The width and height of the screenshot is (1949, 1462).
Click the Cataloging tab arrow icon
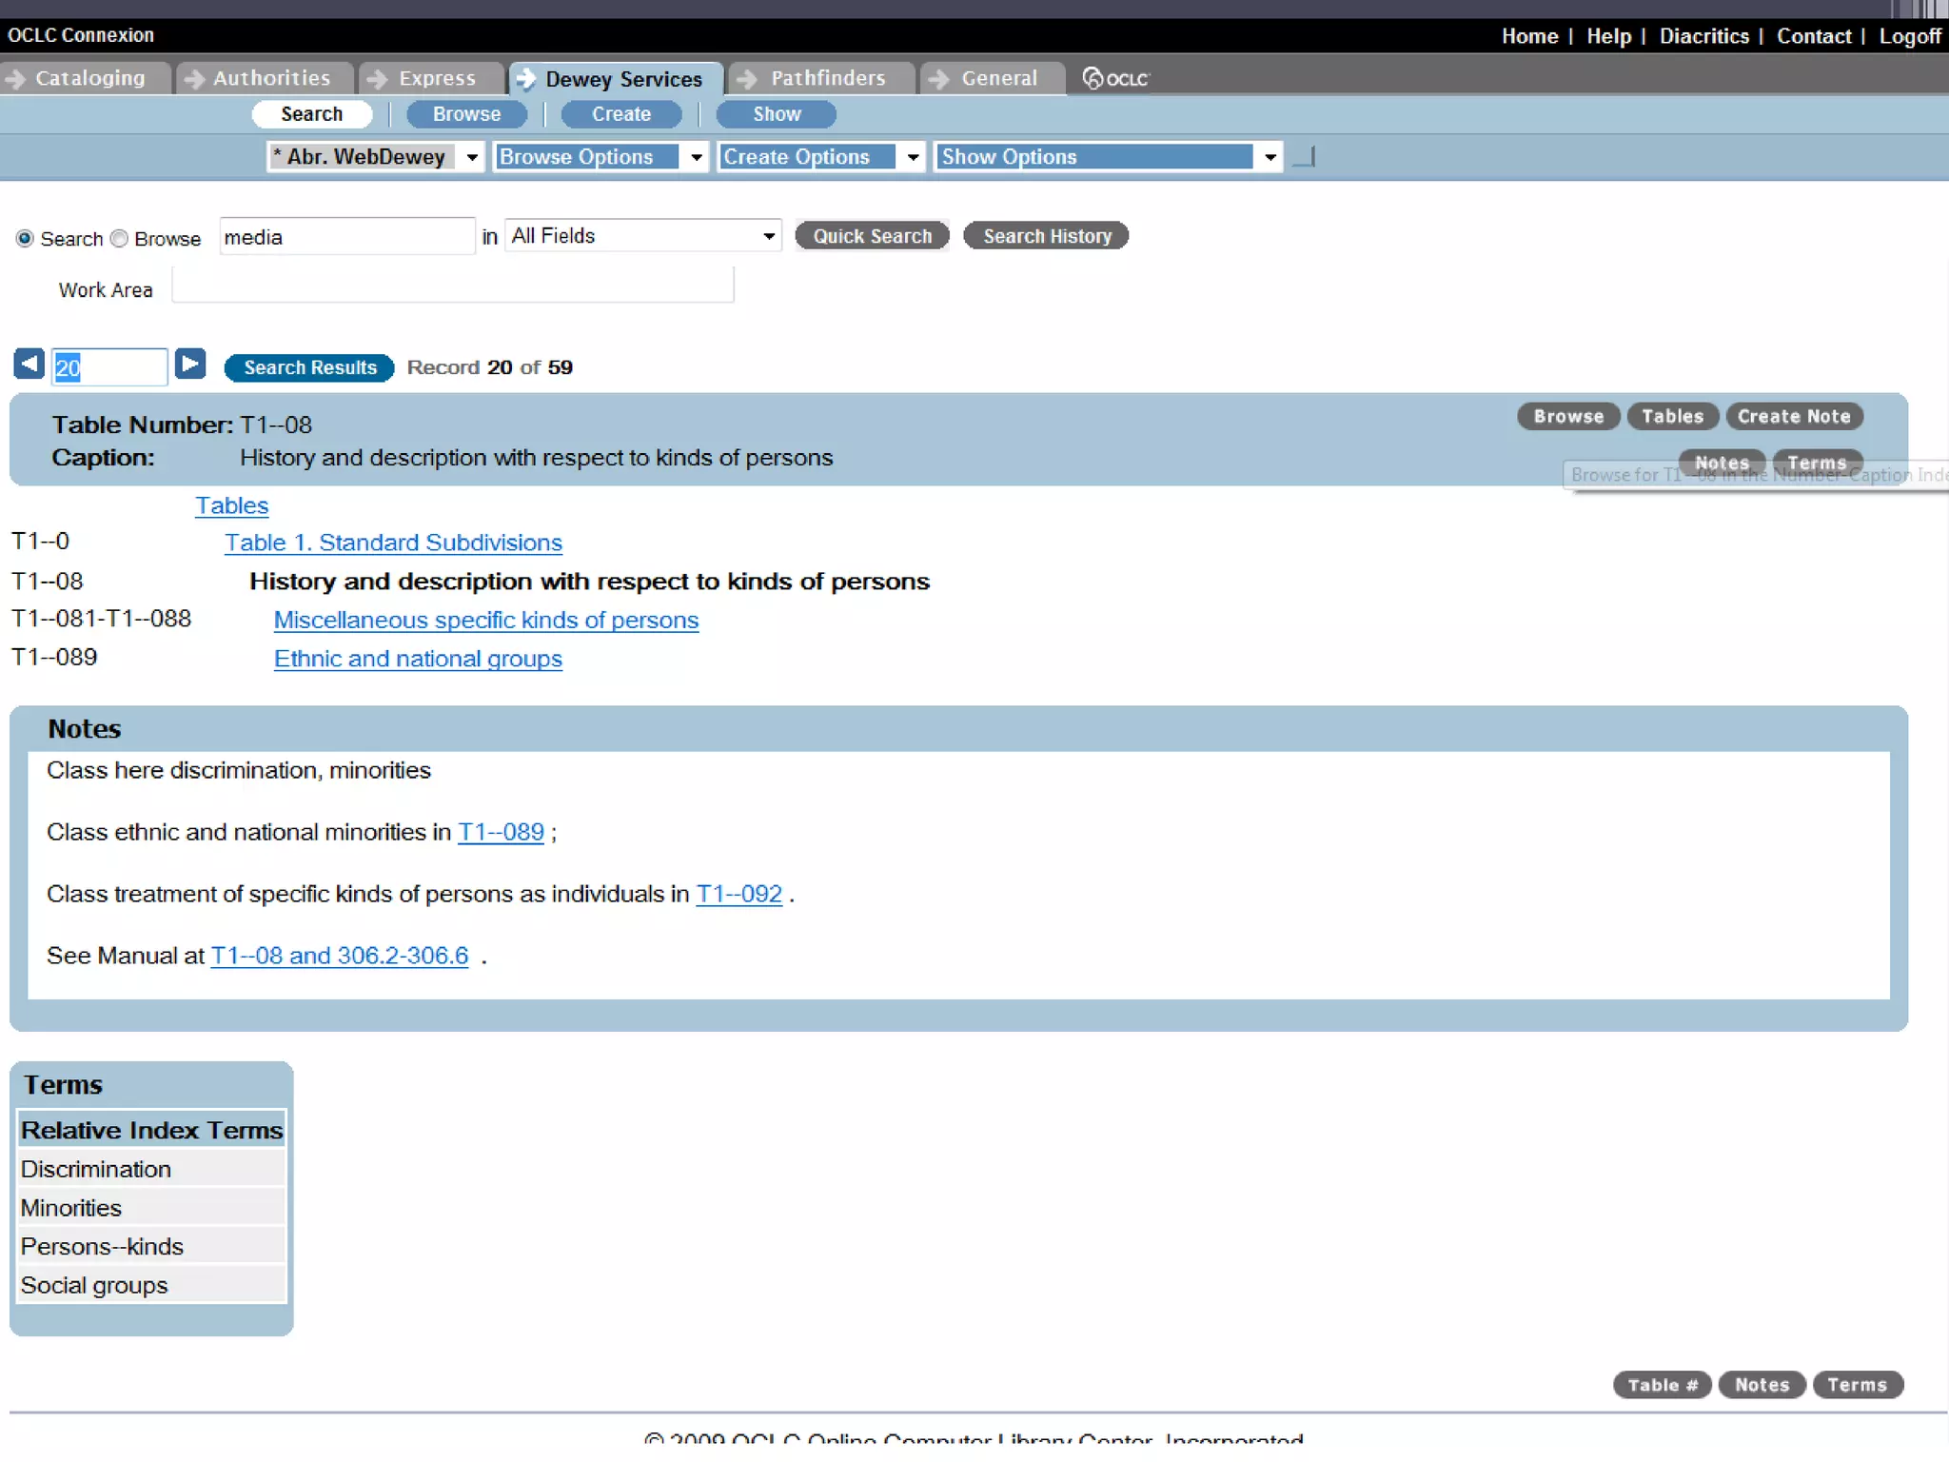[15, 78]
